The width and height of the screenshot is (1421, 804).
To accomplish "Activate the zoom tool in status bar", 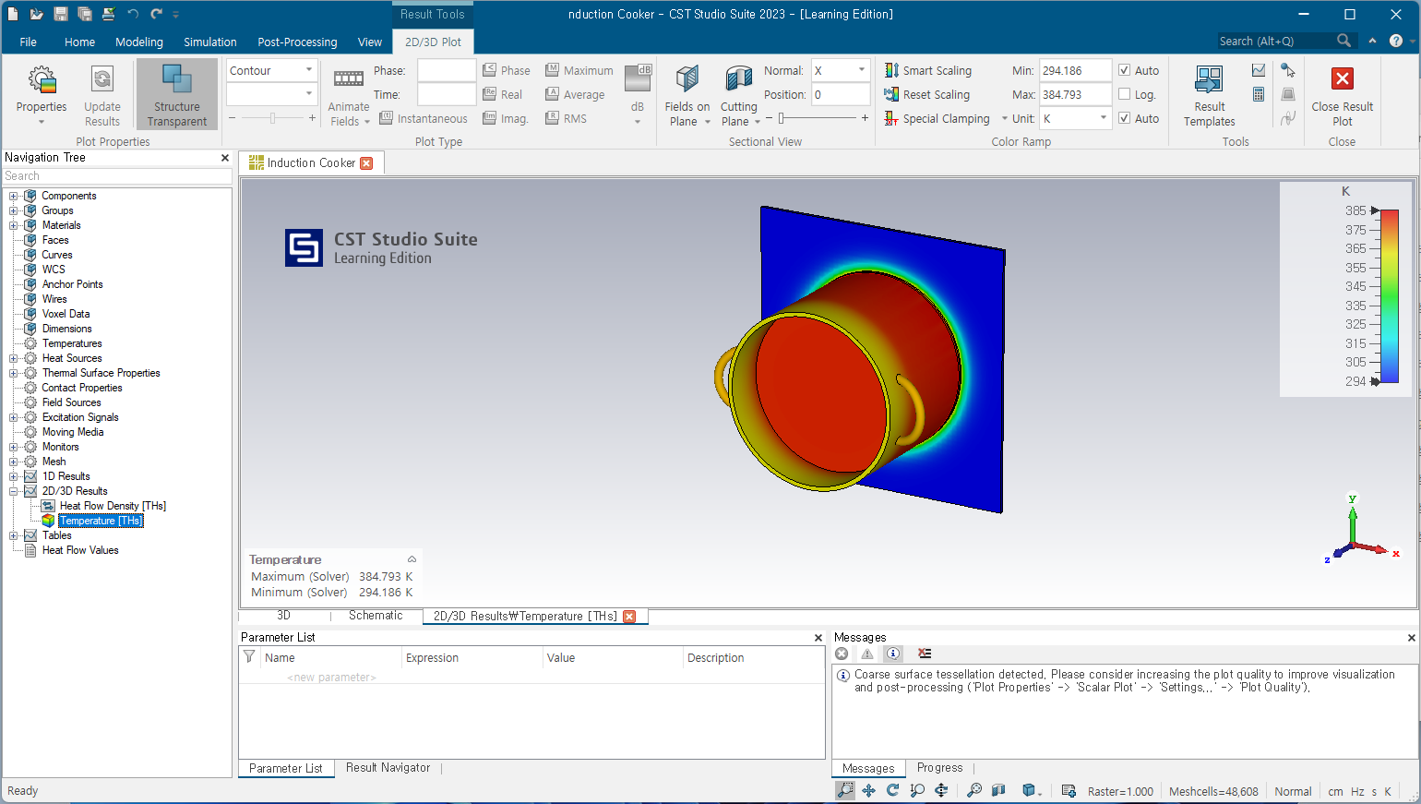I will [845, 790].
